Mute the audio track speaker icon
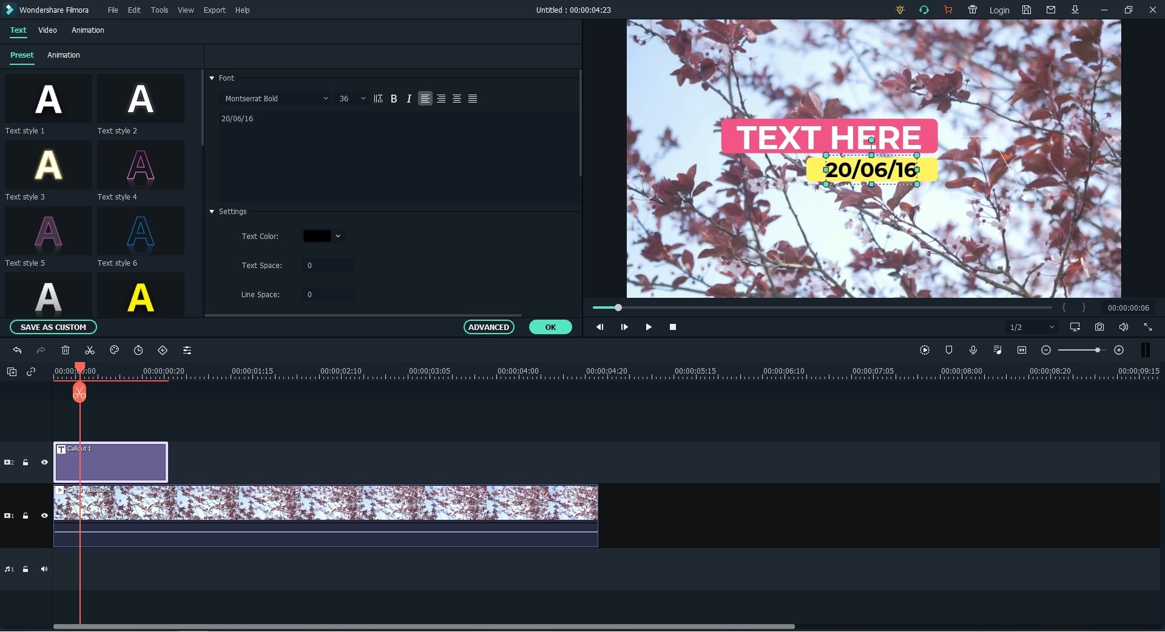This screenshot has width=1165, height=632. click(44, 570)
